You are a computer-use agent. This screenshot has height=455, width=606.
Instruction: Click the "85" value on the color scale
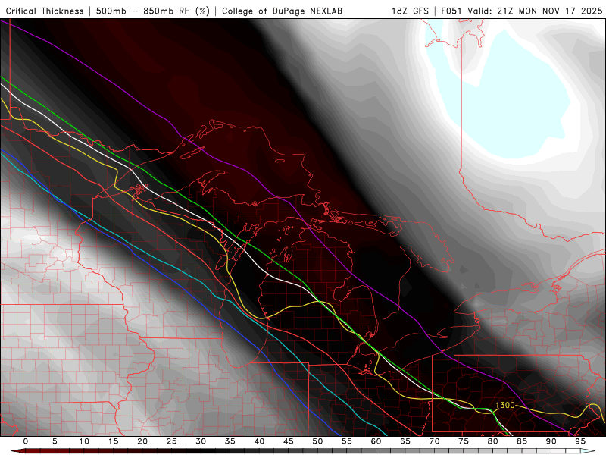coord(522,441)
